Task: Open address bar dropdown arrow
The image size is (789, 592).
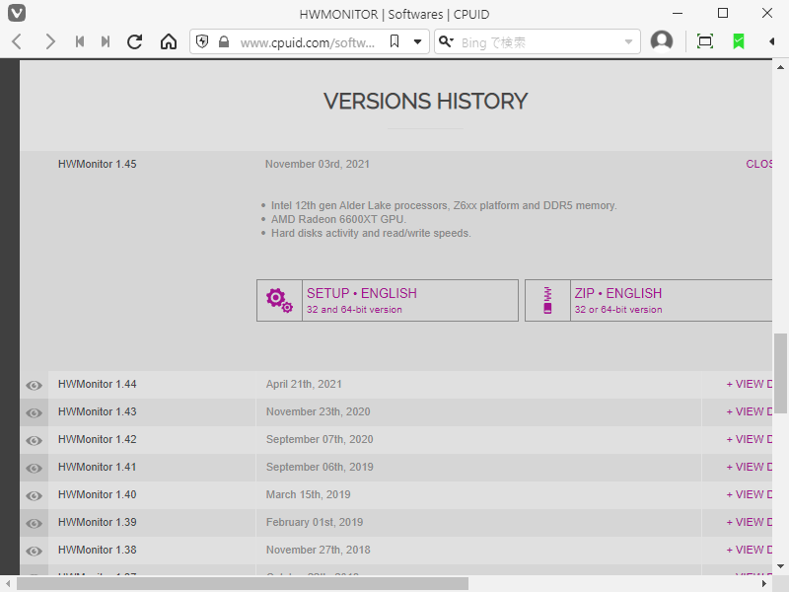Action: 417,41
